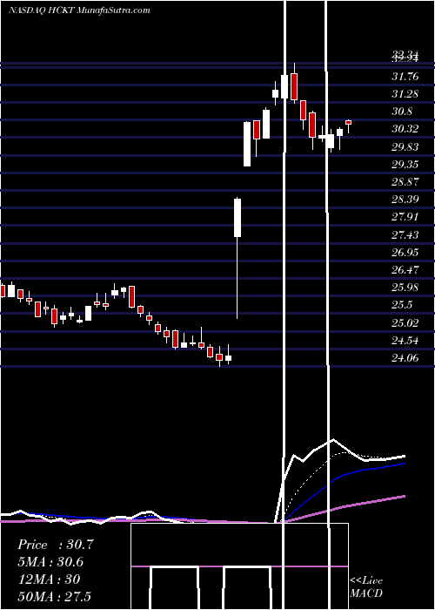
Task: Click the <<Live MACD label
Action: click(366, 586)
